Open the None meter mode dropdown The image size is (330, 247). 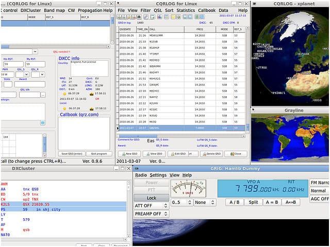tap(205, 202)
